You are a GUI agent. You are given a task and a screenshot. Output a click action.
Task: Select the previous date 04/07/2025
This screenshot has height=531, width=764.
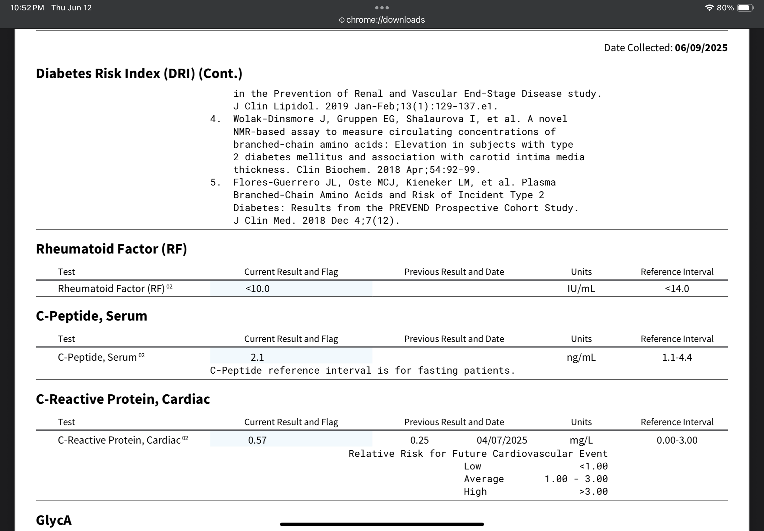[x=502, y=440]
